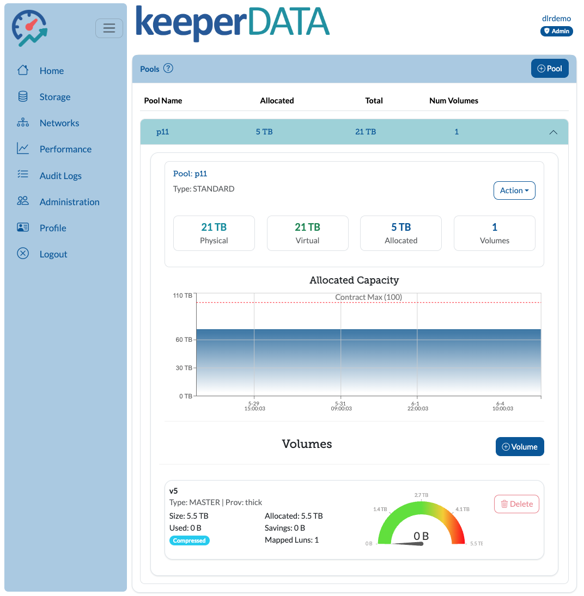Click the Performance chart icon
The image size is (584, 596).
tap(23, 149)
